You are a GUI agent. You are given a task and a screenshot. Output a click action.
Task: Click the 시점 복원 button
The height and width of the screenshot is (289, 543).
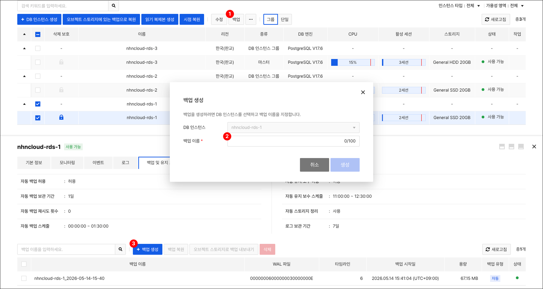point(192,19)
